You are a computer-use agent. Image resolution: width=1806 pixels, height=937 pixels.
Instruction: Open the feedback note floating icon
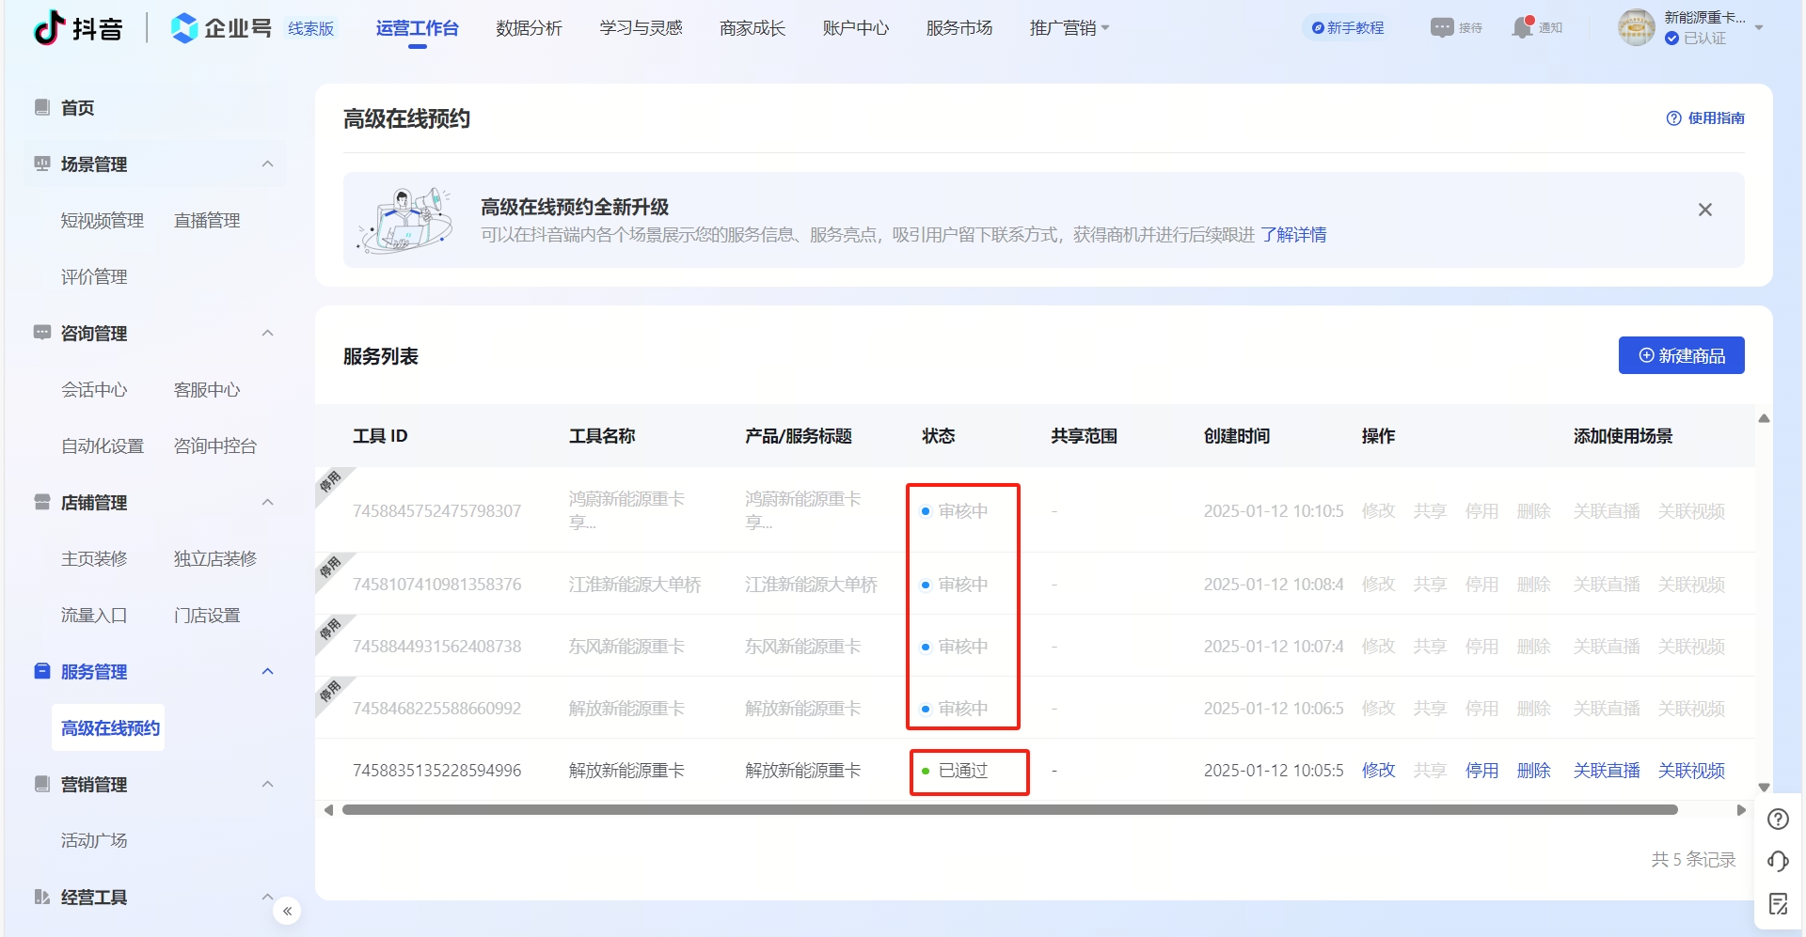pos(1778,904)
